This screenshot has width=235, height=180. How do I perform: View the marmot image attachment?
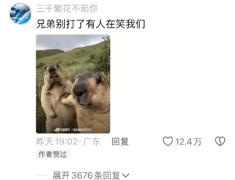pyautogui.click(x=73, y=84)
